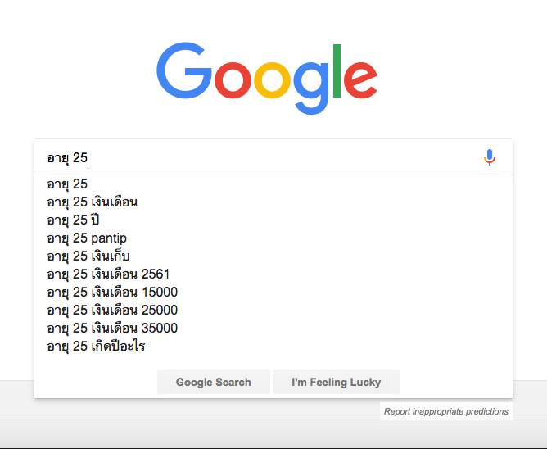Choose suggestion "อายุ 25 pantip"

87,238
